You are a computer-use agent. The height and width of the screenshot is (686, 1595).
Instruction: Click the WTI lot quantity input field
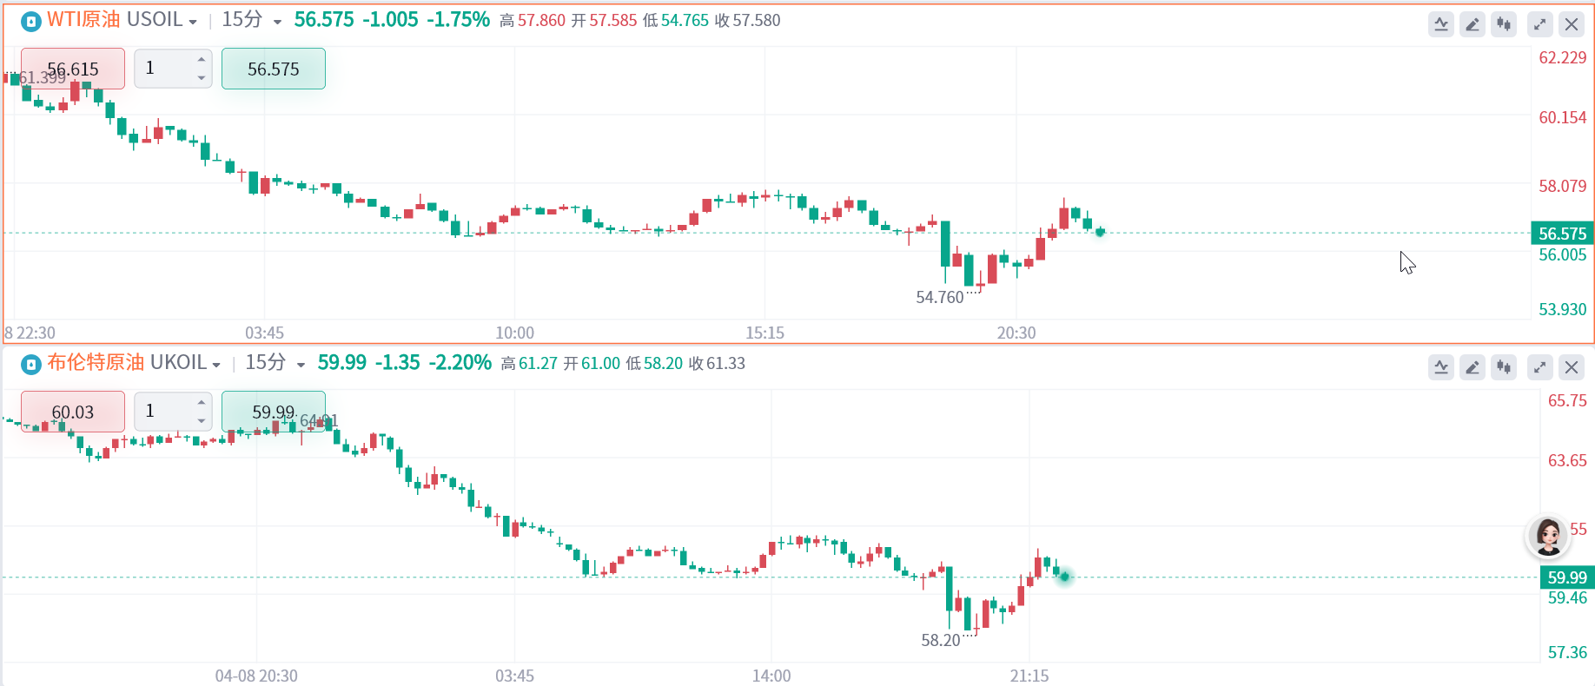[165, 69]
